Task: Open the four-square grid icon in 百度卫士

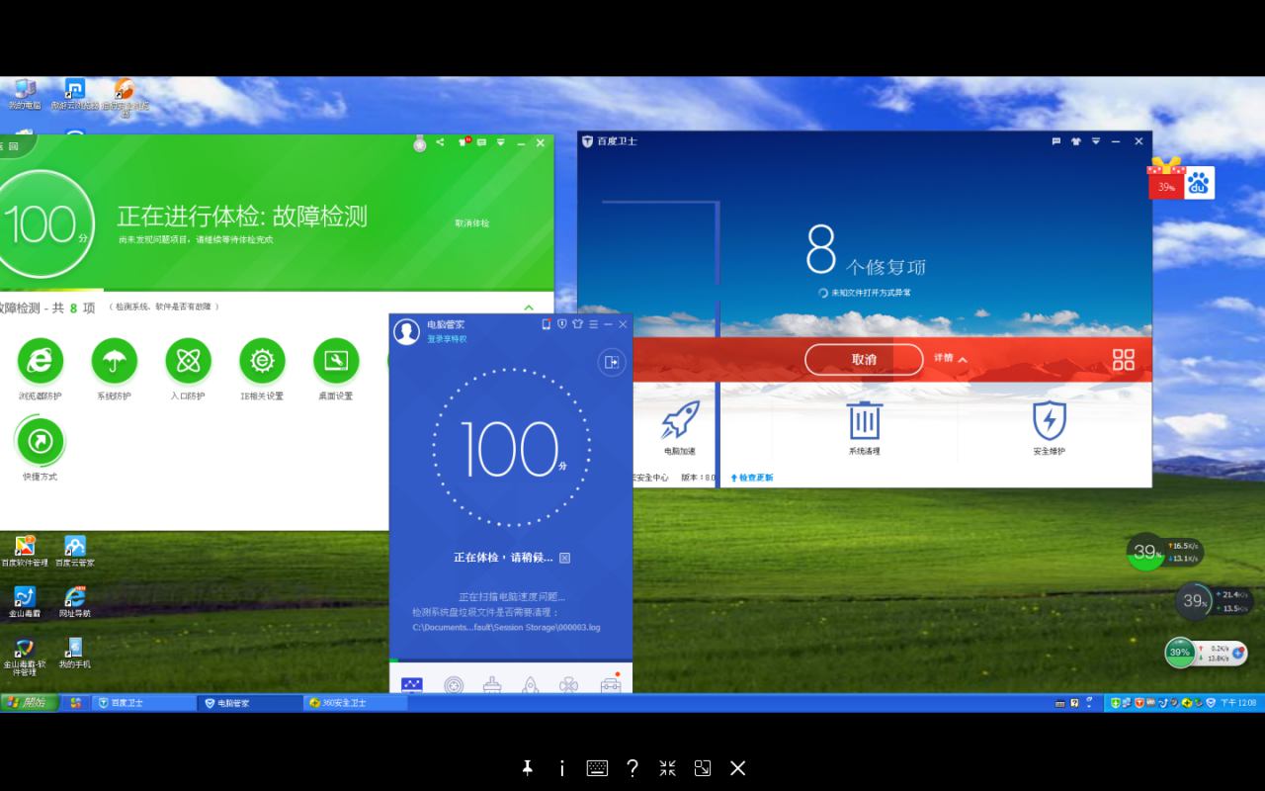Action: click(x=1124, y=360)
